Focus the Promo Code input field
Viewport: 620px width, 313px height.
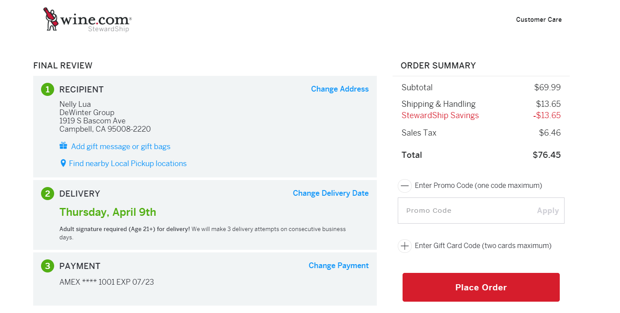465,211
